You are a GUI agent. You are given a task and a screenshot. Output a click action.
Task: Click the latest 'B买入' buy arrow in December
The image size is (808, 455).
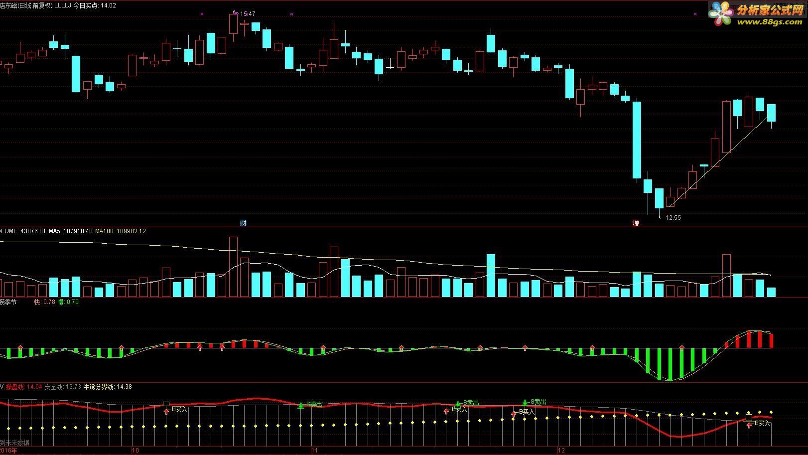[749, 425]
